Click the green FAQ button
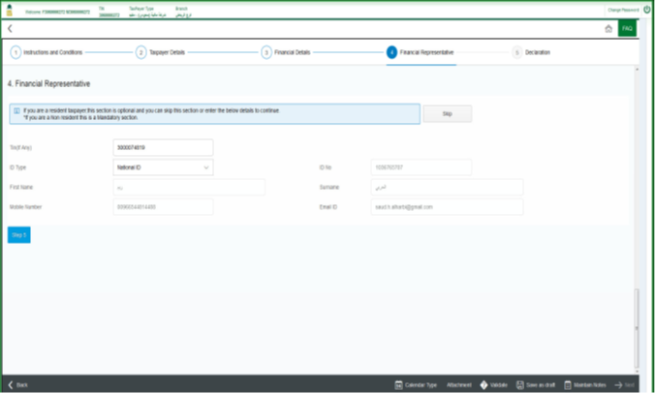Screen dimensions: 655x393 coord(627,29)
